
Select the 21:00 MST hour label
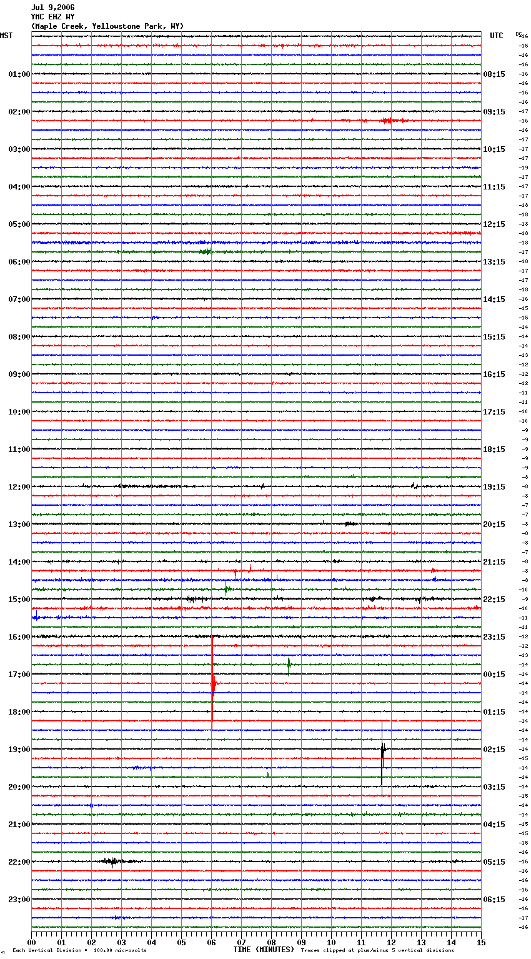pyautogui.click(x=19, y=825)
